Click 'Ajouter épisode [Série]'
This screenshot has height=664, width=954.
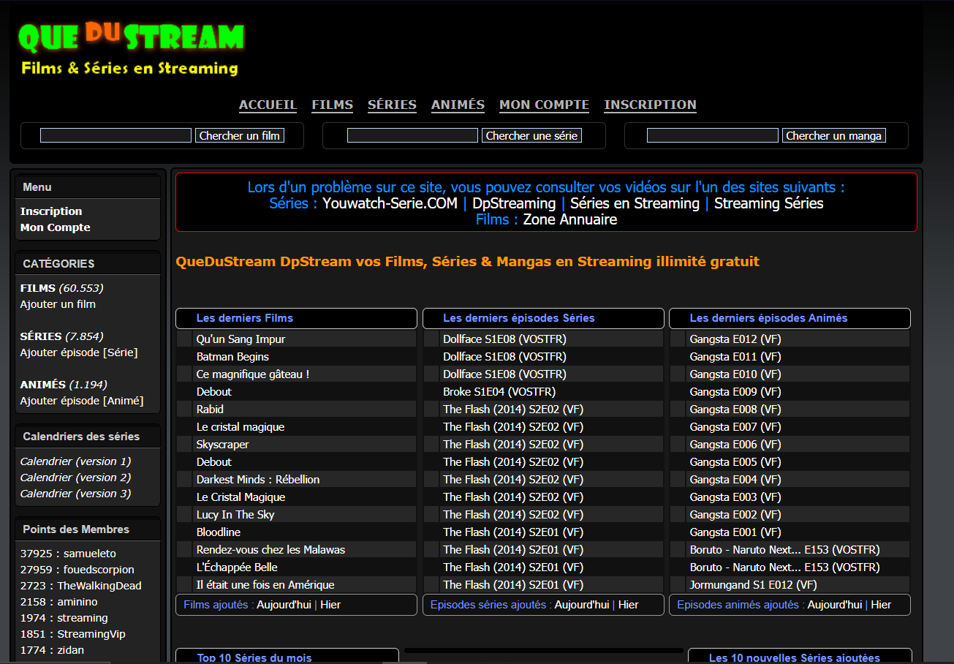click(x=79, y=352)
